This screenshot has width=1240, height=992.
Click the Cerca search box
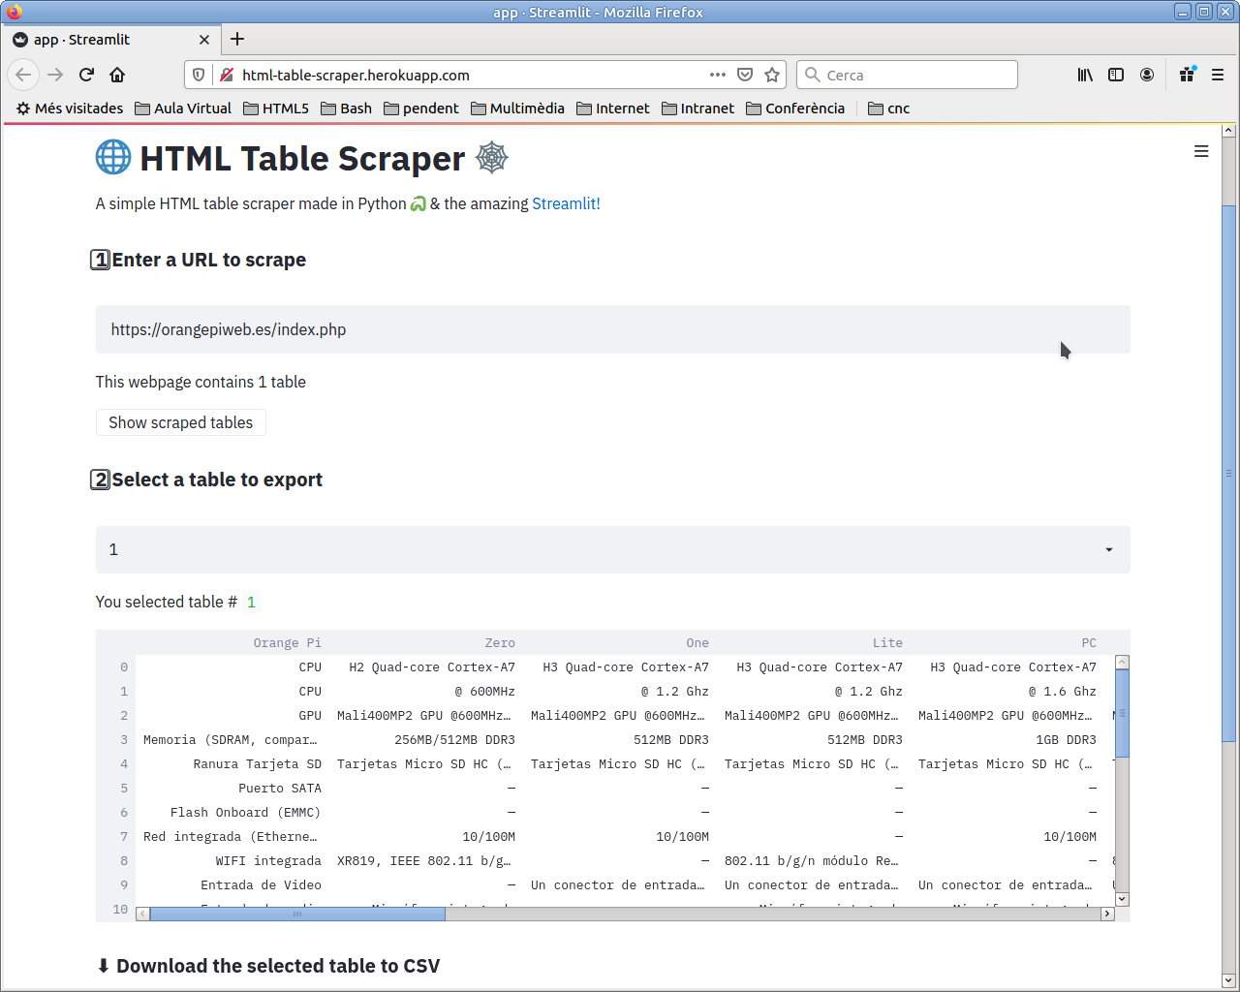point(907,75)
